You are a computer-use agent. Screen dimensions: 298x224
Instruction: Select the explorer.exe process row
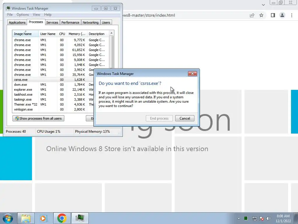[53, 90]
